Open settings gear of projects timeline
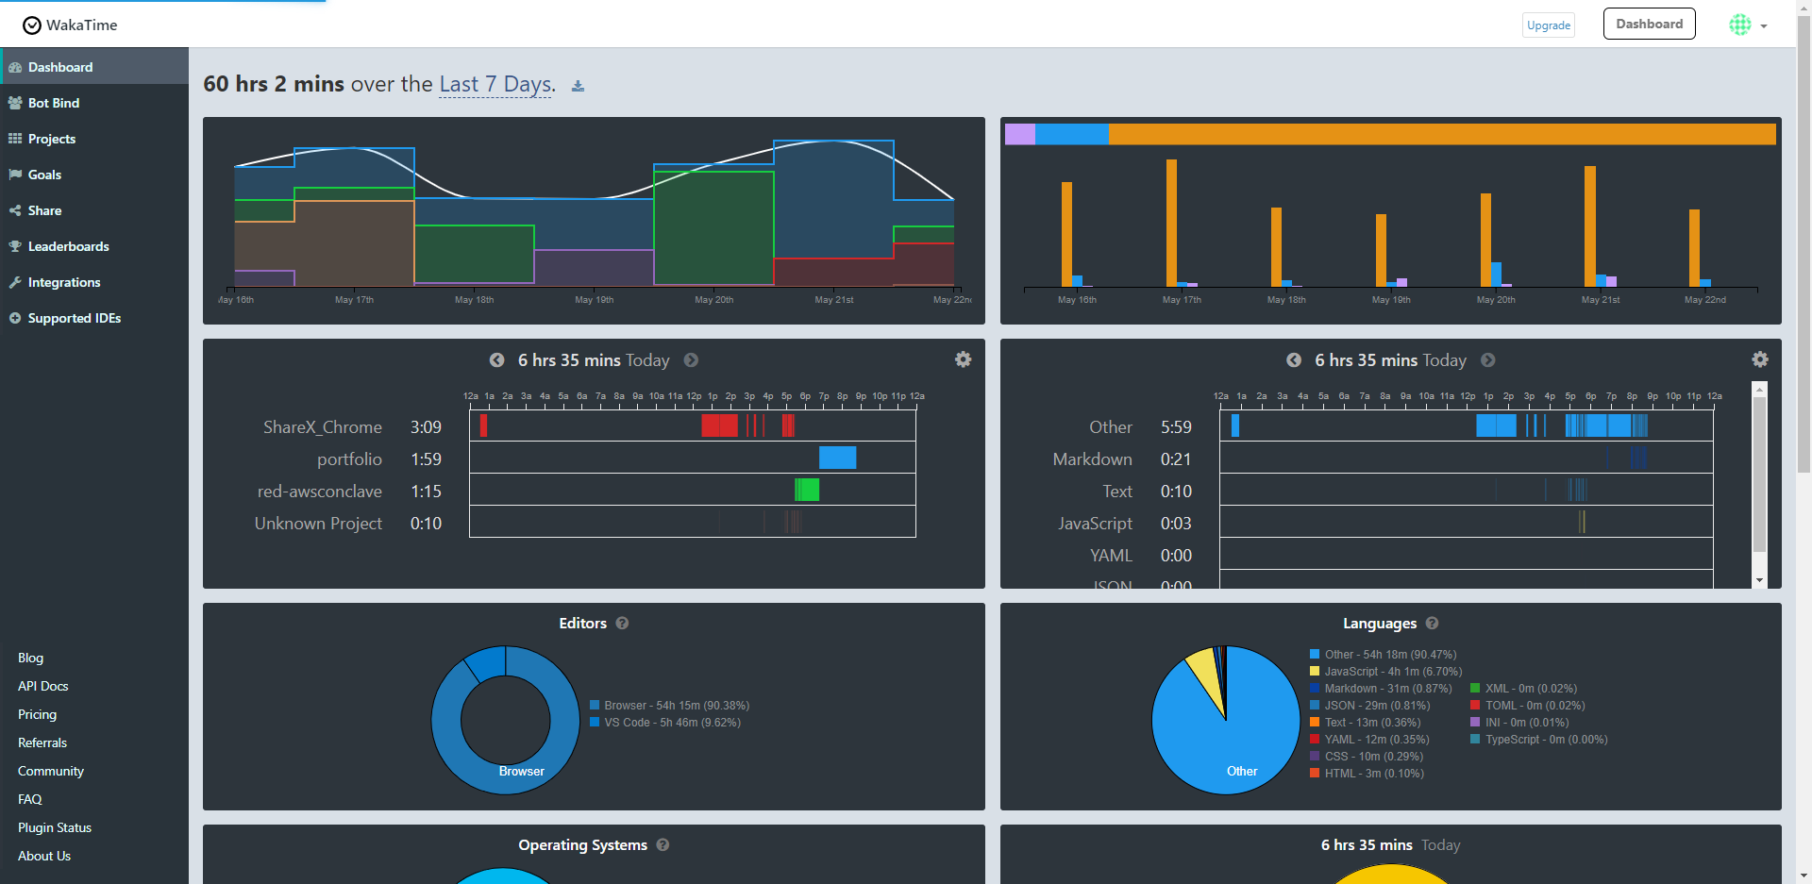This screenshot has height=884, width=1812. click(963, 359)
